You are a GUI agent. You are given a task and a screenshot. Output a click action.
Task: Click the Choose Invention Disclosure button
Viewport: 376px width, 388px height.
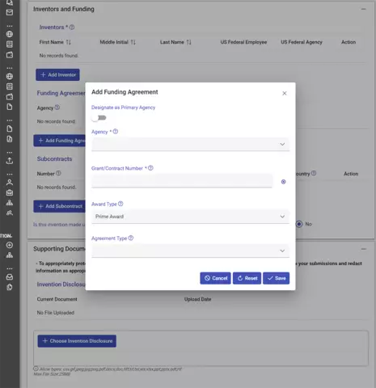[x=77, y=341]
